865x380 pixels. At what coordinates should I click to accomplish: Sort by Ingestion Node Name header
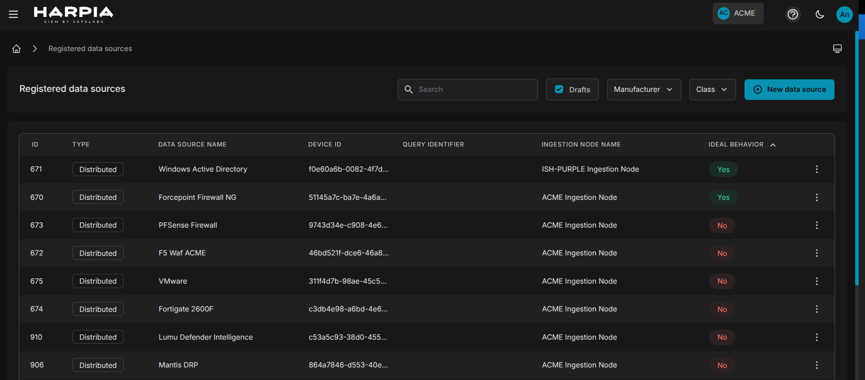click(x=581, y=144)
